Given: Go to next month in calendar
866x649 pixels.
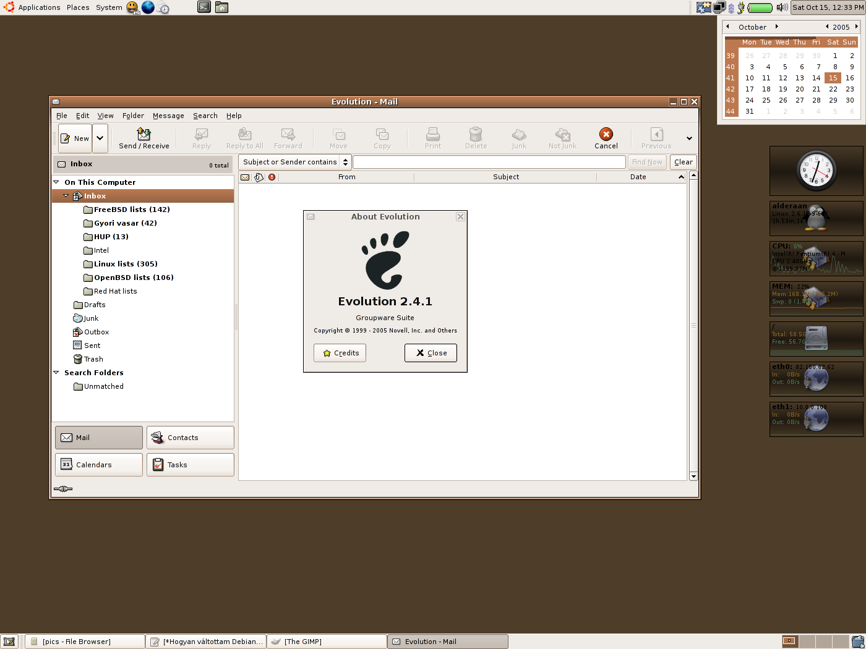Looking at the screenshot, I should [x=777, y=27].
